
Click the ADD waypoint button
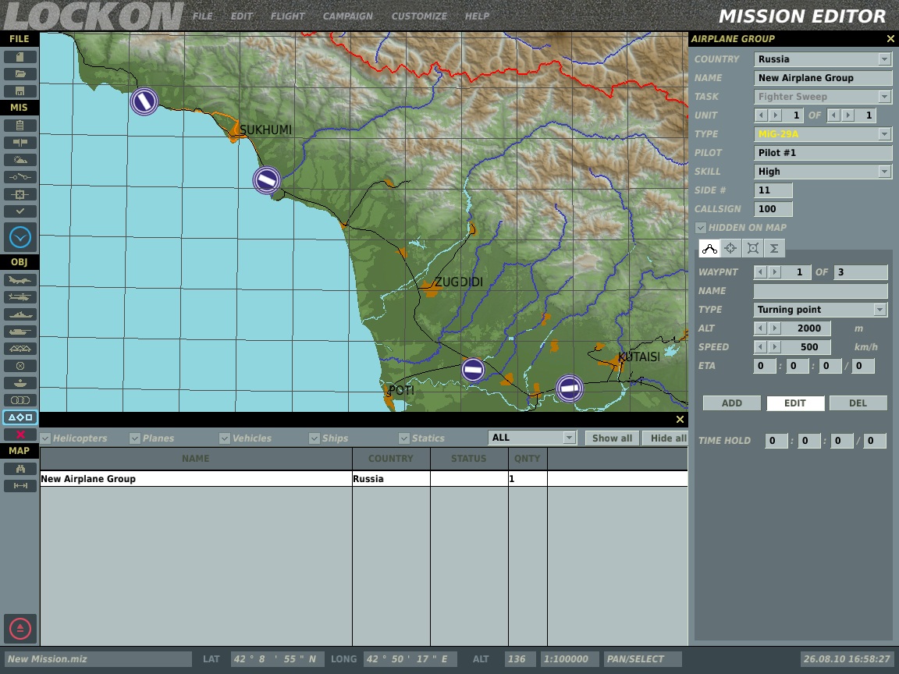(x=731, y=403)
